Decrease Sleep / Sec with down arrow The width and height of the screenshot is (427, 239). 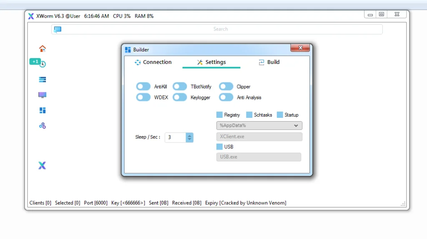pyautogui.click(x=190, y=140)
